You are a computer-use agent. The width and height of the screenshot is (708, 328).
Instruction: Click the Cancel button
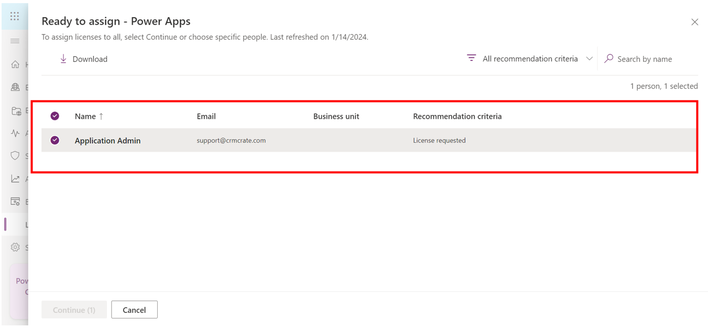pyautogui.click(x=134, y=309)
